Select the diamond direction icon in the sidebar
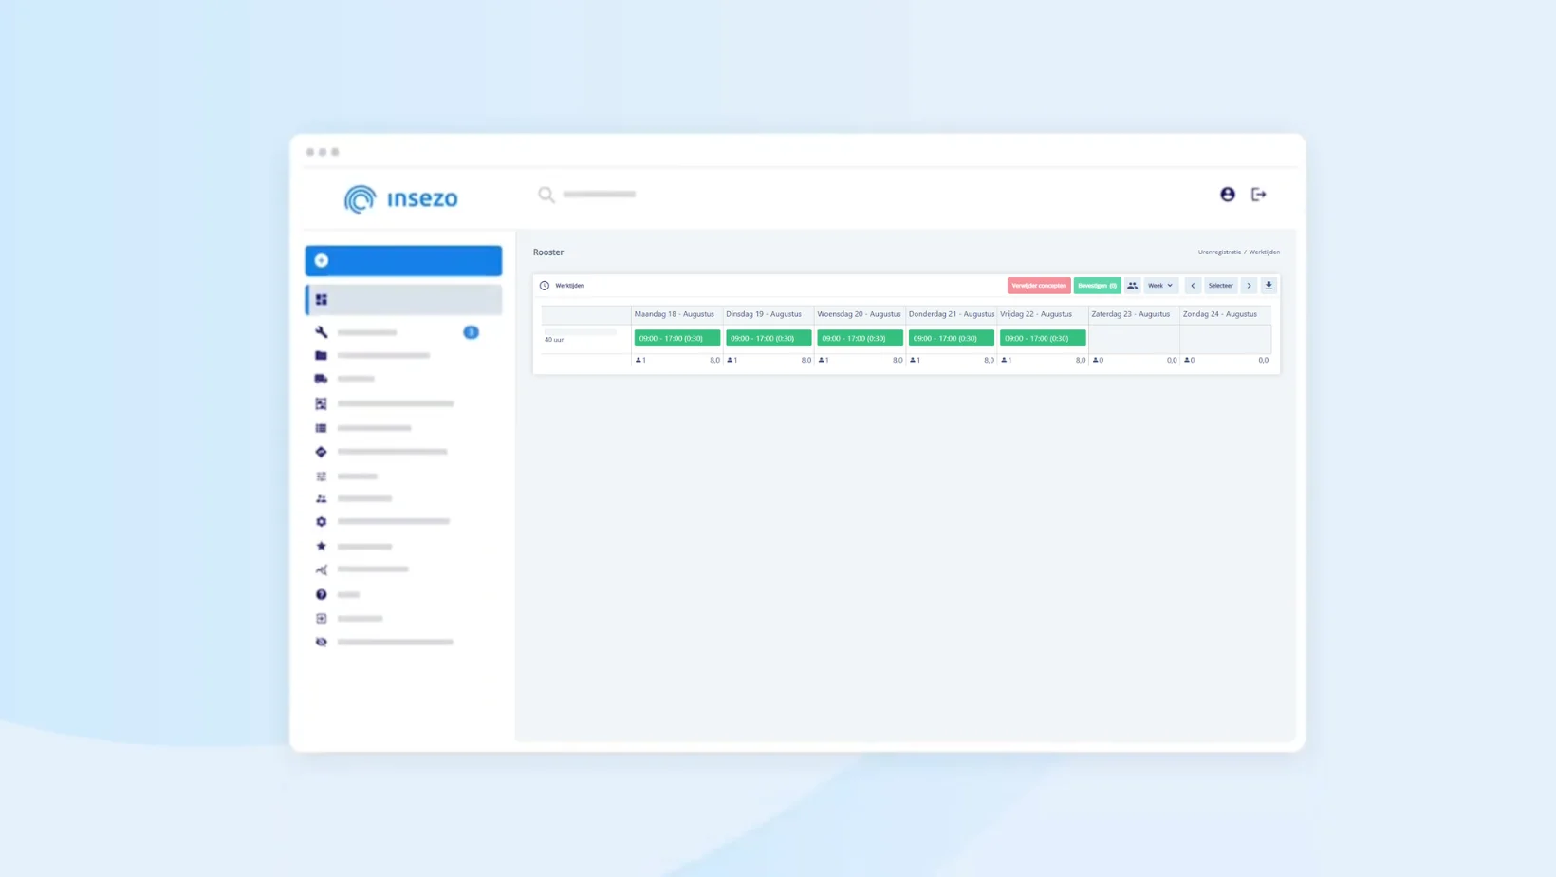The image size is (1556, 877). pos(322,452)
